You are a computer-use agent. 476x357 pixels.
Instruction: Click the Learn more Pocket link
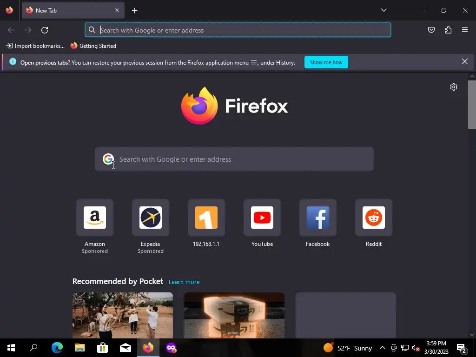pyautogui.click(x=184, y=282)
